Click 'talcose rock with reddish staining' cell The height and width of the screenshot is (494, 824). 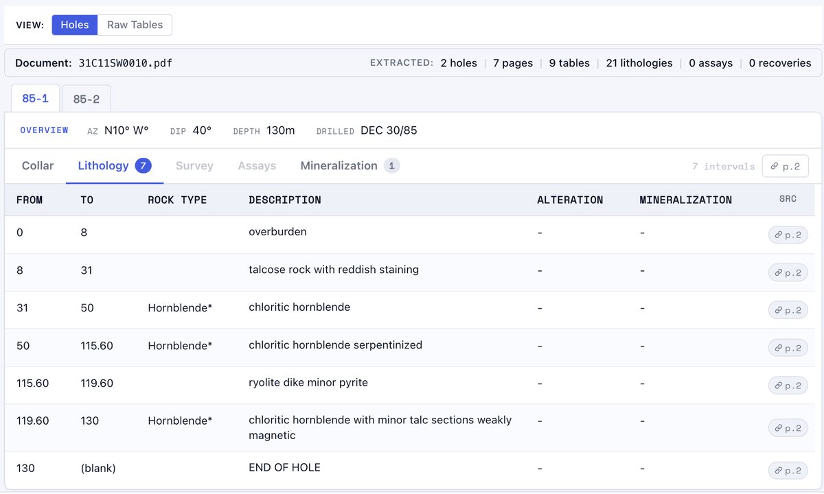334,270
